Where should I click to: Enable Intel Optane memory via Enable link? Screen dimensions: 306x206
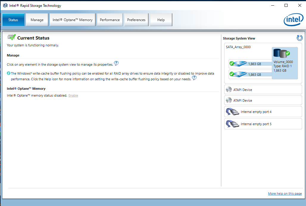point(73,95)
